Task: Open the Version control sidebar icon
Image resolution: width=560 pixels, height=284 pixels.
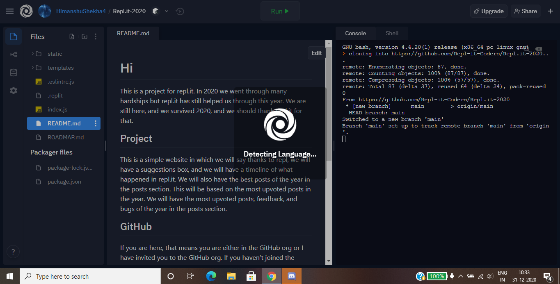Action: point(14,55)
